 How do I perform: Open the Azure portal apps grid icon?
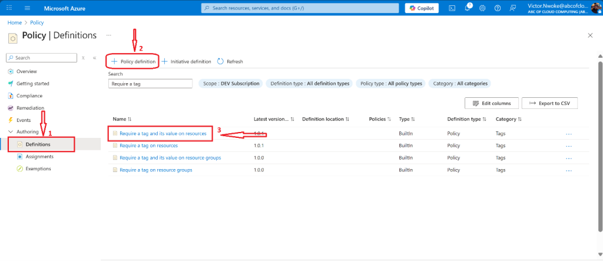point(9,8)
